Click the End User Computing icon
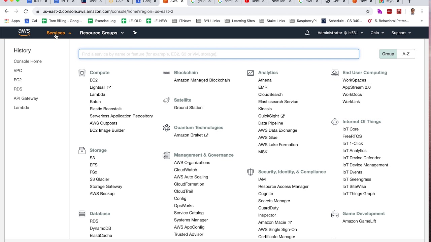431x242 pixels. [x=335, y=73]
